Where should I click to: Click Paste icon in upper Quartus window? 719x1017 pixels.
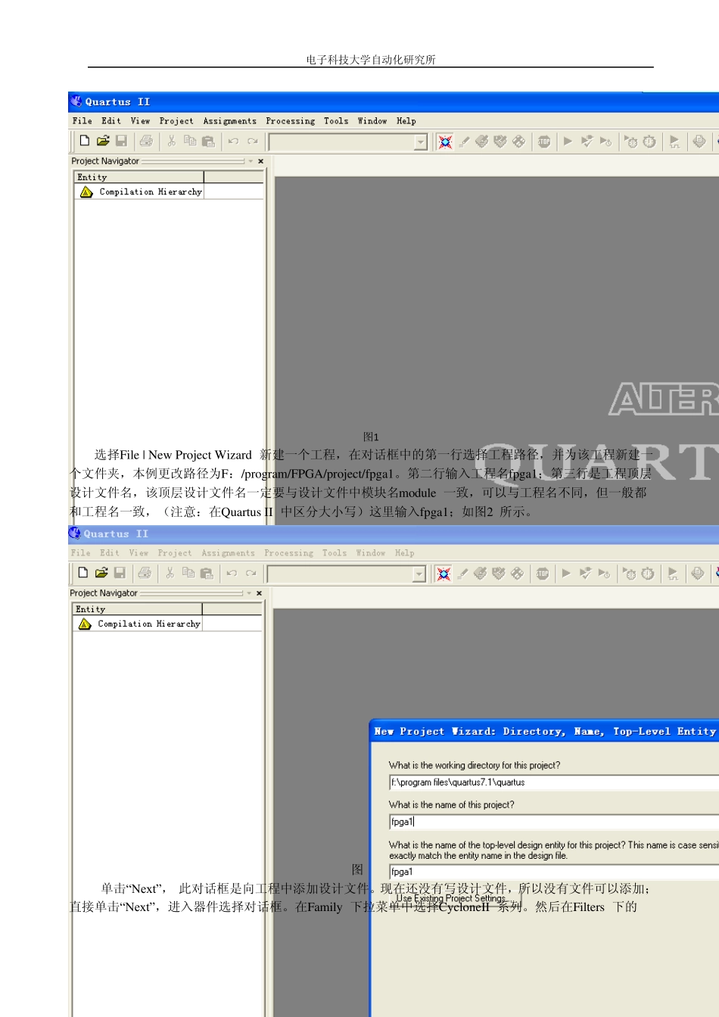[208, 141]
